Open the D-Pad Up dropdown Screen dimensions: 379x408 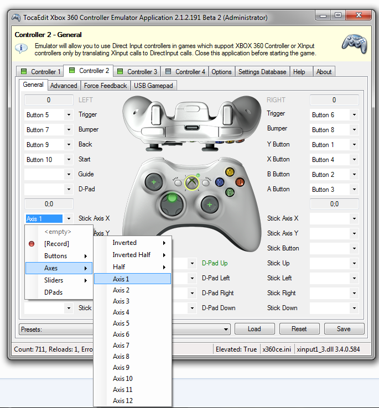click(192, 263)
